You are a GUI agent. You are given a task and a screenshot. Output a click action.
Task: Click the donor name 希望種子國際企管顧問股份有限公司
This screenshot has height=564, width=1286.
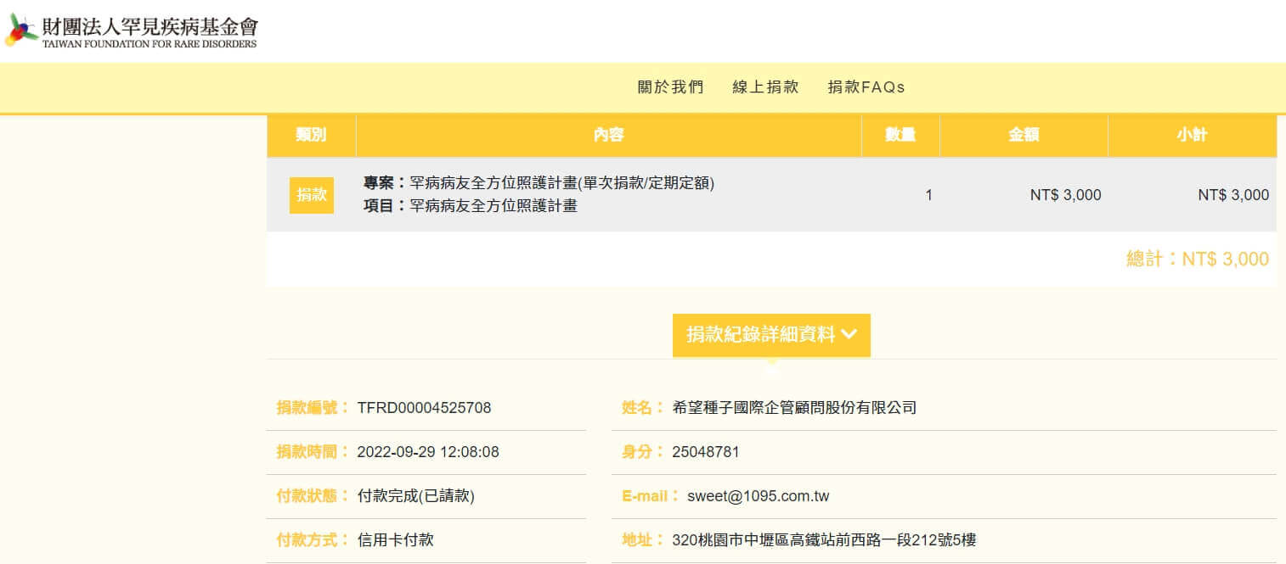[x=794, y=408]
